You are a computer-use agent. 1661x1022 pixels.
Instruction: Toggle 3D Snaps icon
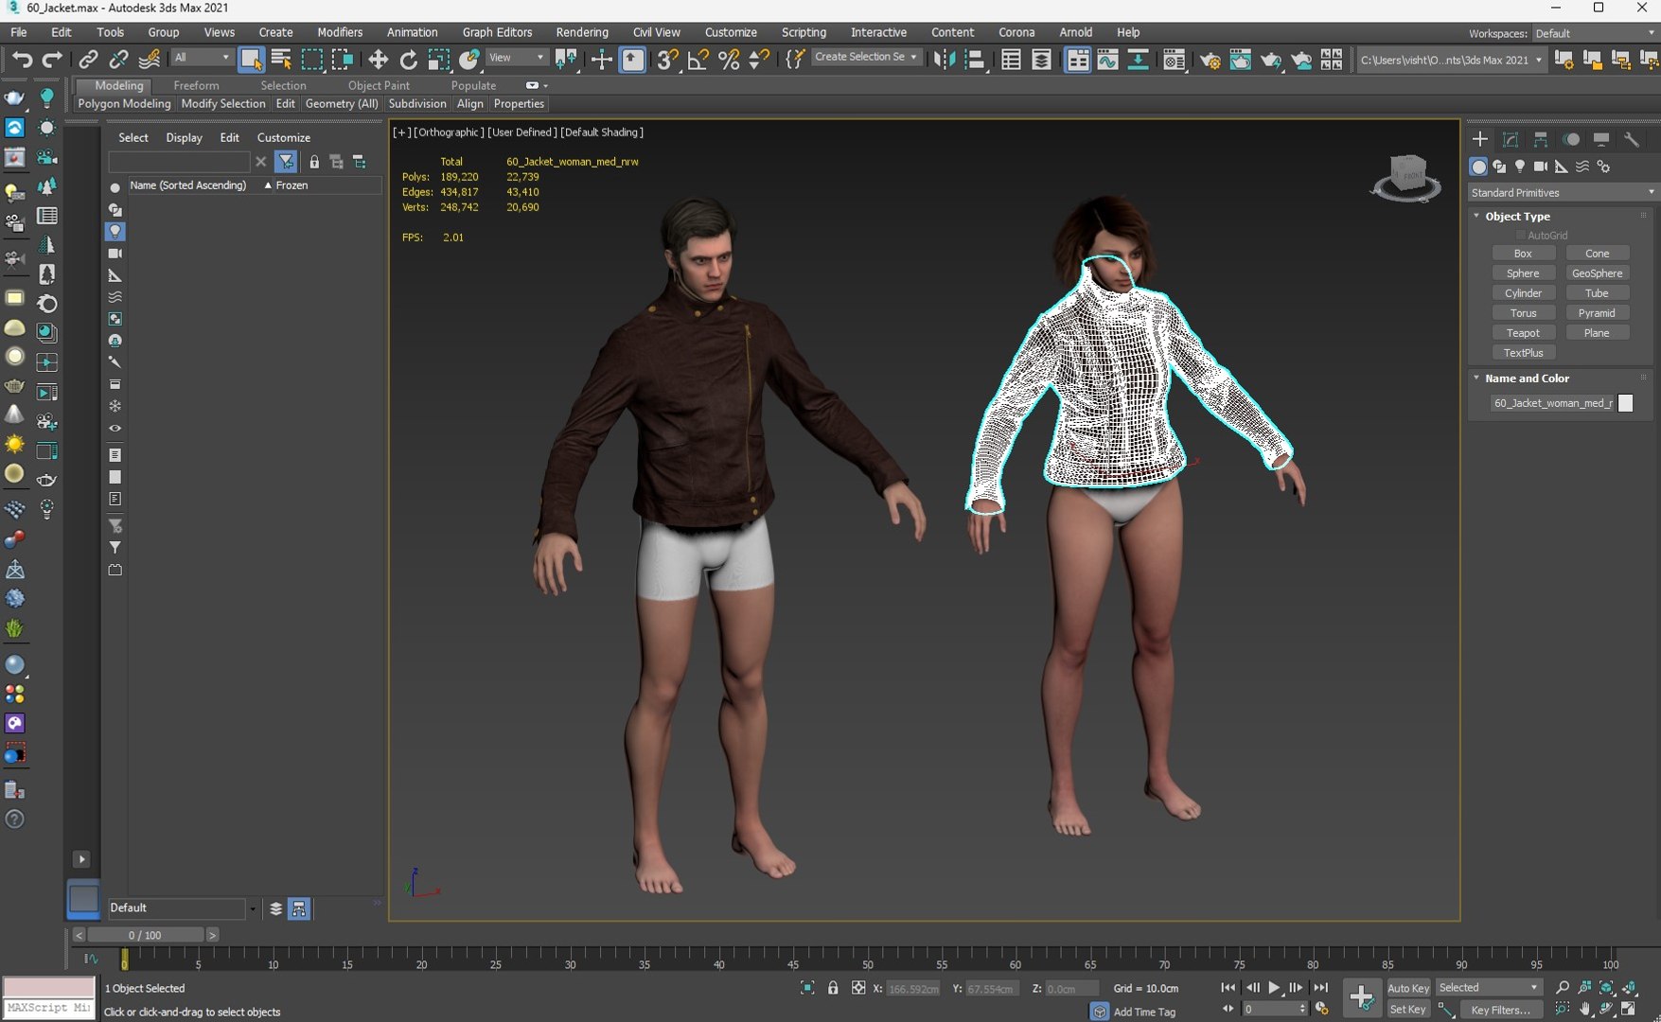667,60
